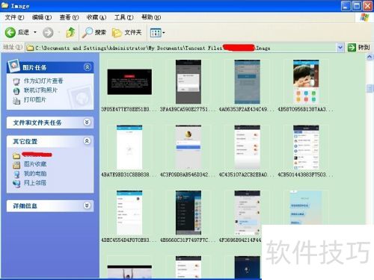The image size is (374, 280).
Task: Select thumbnail 4BATE98B31C8BB838
Action: tap(129, 147)
